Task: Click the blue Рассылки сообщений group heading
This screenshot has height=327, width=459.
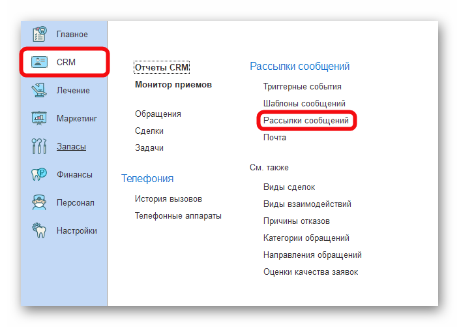Action: (300, 66)
